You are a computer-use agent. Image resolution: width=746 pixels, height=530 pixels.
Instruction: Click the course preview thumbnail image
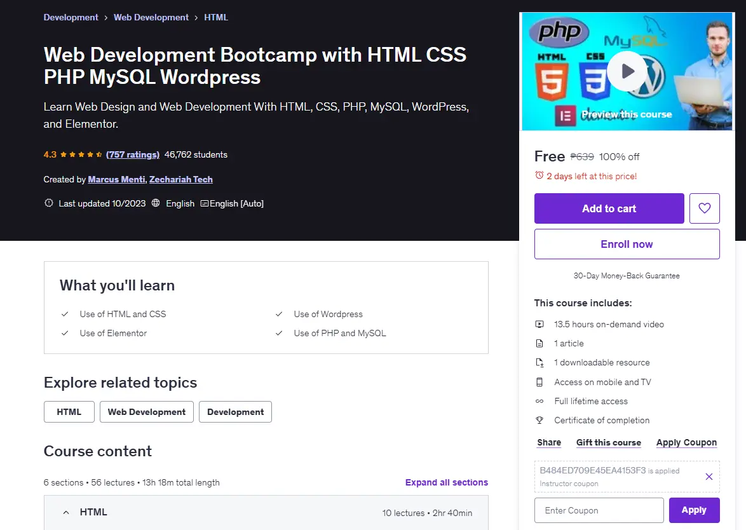[627, 71]
